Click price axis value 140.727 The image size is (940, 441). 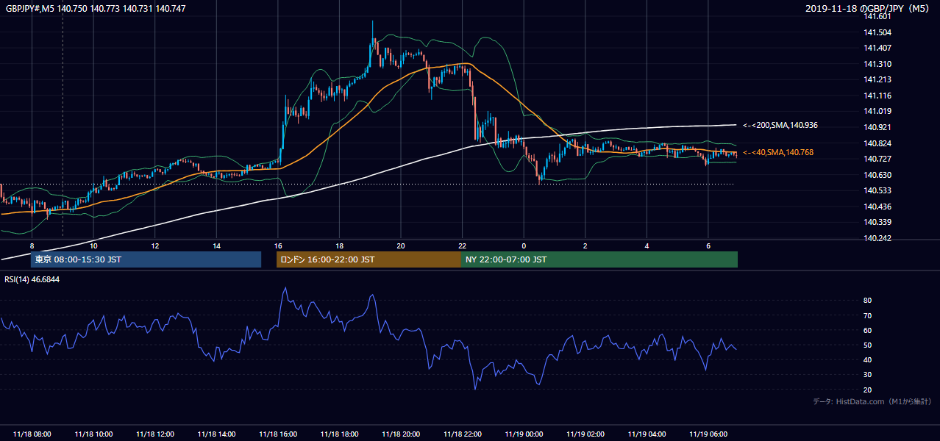point(877,159)
